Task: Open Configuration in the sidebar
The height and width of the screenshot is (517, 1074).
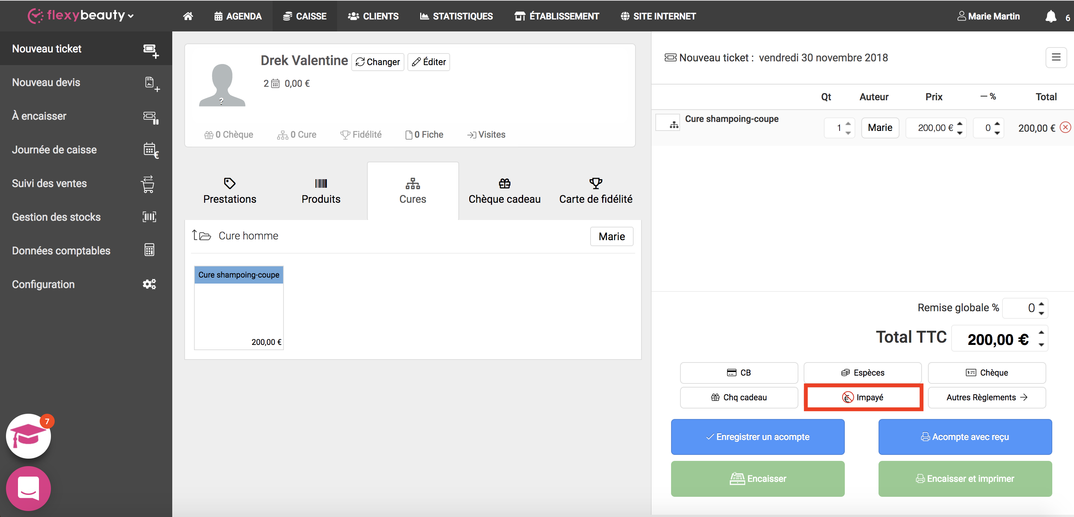Action: pyautogui.click(x=86, y=284)
